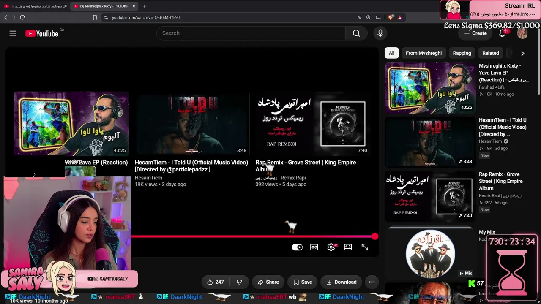The height and width of the screenshot is (304, 541).
Task: Open the Brave Rewards triangle icon
Action: pos(399,17)
